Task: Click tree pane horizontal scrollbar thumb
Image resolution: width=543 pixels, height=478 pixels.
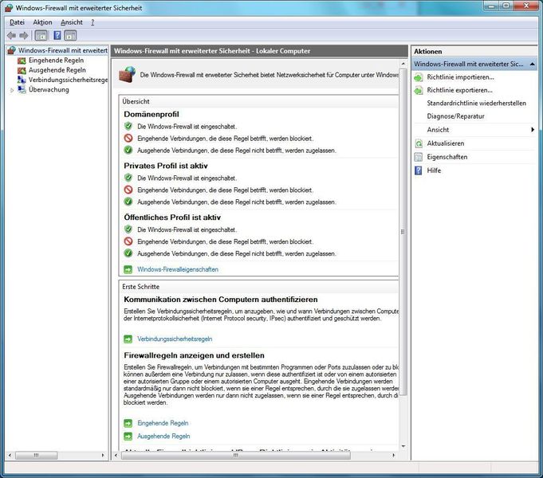Action: coord(37,455)
